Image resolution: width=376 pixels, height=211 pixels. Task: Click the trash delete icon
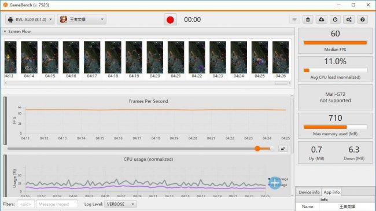click(308, 20)
